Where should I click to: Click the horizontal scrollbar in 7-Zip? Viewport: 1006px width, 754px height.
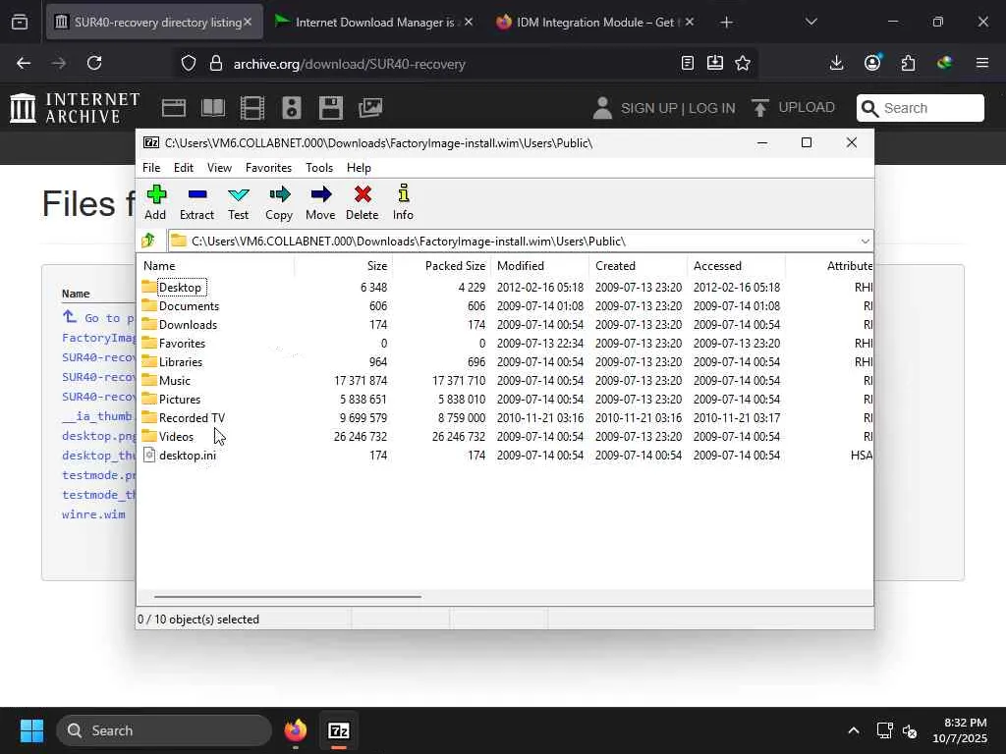point(288,596)
